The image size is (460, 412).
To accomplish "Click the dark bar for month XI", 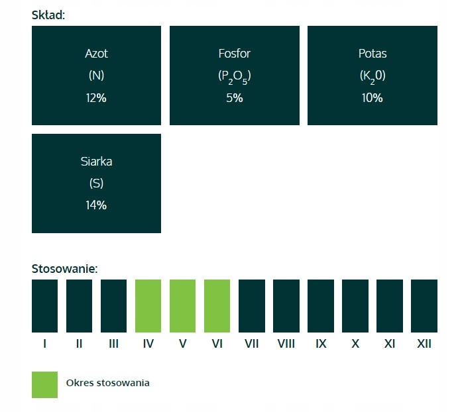I will click(389, 306).
